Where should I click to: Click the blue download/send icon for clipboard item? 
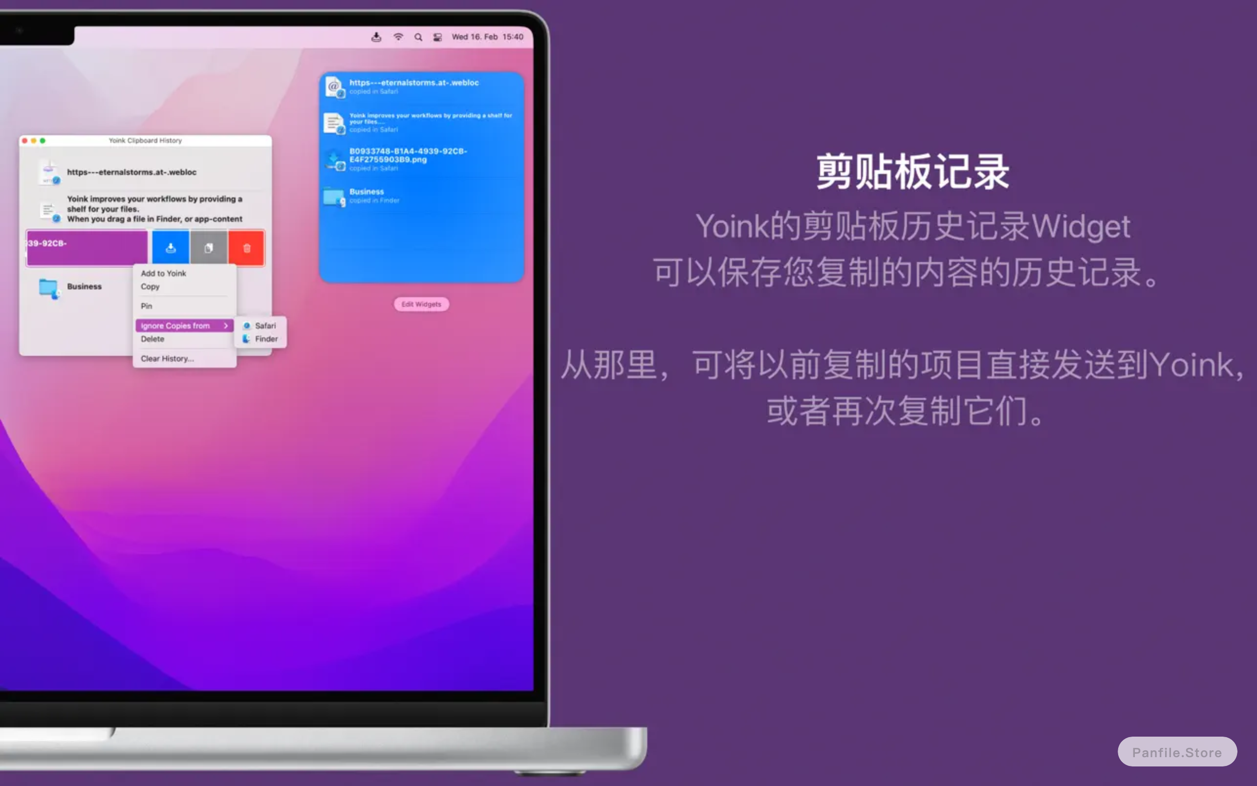tap(170, 247)
